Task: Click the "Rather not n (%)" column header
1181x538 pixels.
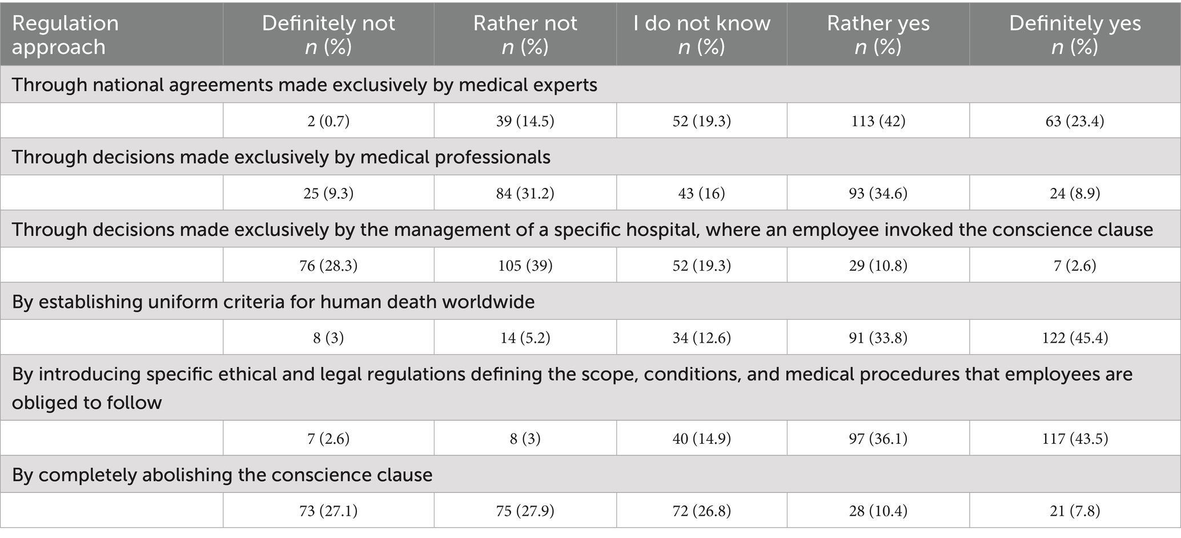Action: pos(525,35)
